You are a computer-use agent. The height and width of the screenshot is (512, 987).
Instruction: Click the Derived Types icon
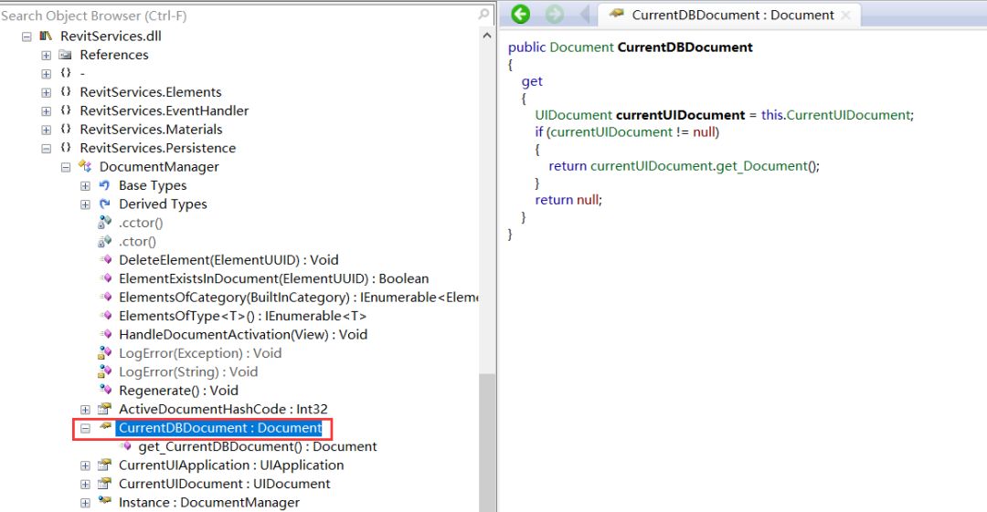click(104, 204)
